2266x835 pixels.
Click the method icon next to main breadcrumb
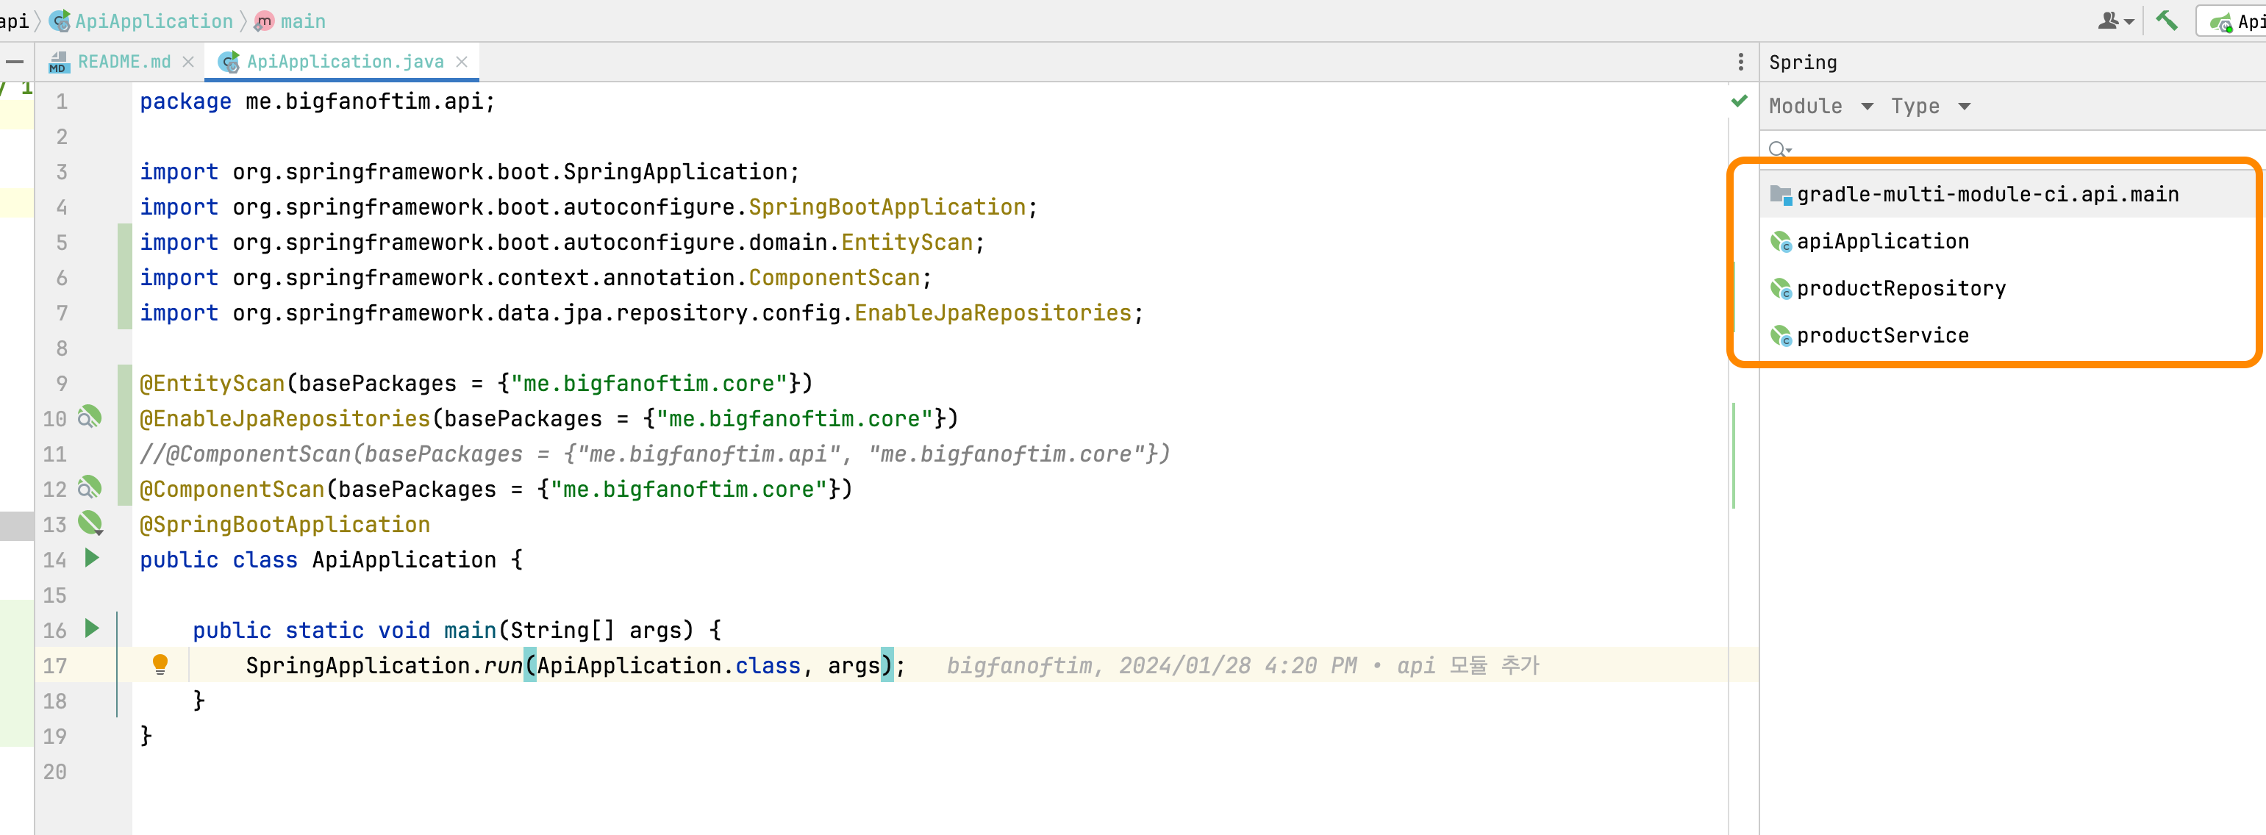click(264, 21)
